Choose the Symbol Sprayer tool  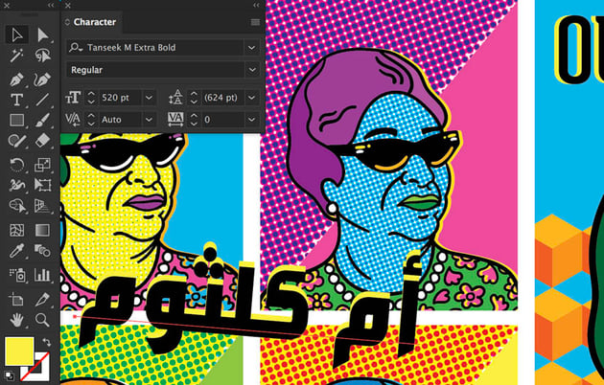click(16, 275)
